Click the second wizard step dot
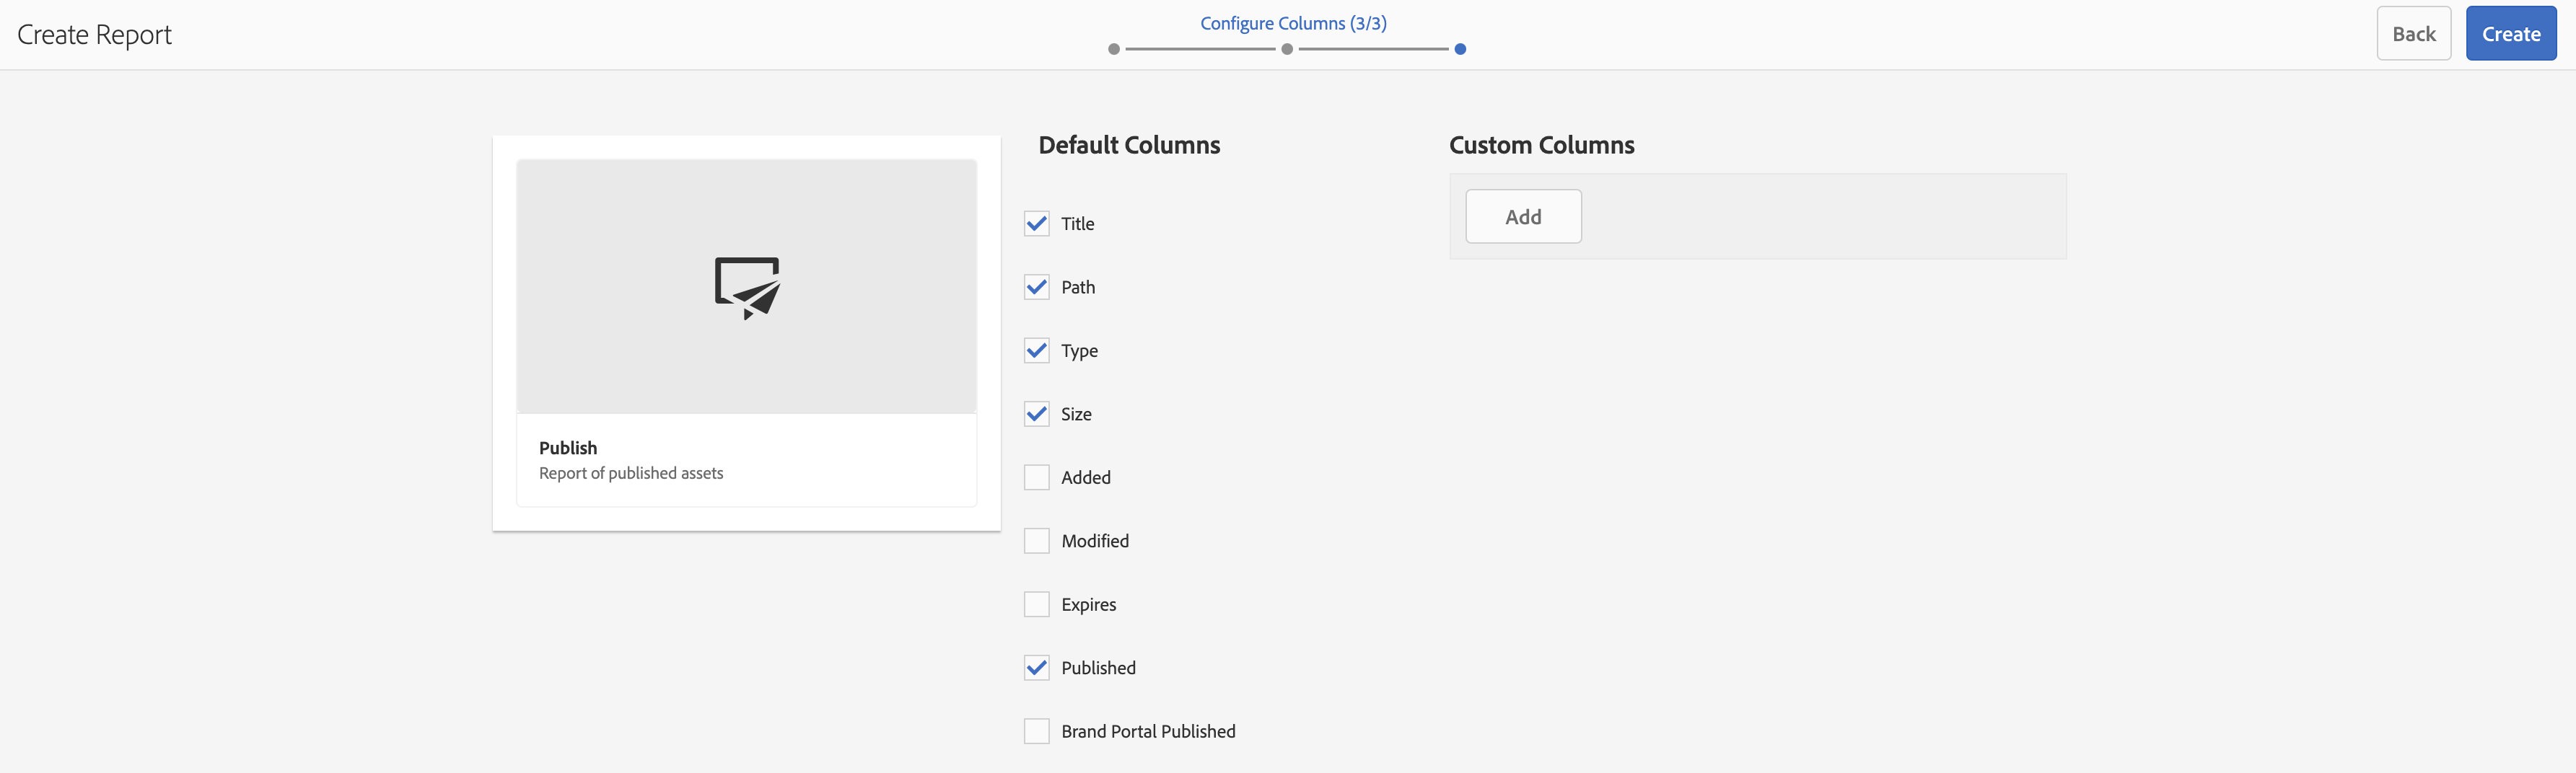 (x=1286, y=49)
